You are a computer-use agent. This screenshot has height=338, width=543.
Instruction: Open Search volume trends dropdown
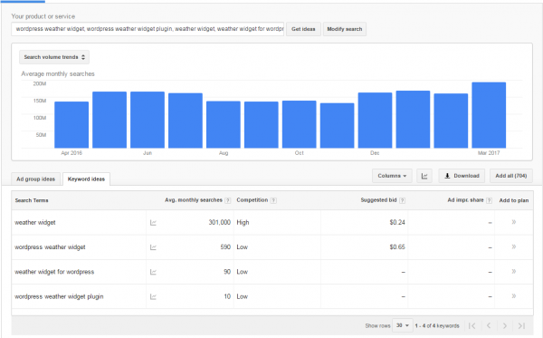[x=54, y=57]
